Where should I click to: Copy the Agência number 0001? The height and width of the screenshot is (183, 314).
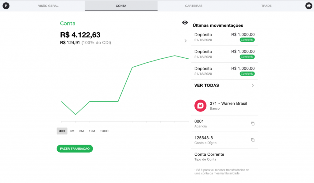pyautogui.click(x=253, y=123)
